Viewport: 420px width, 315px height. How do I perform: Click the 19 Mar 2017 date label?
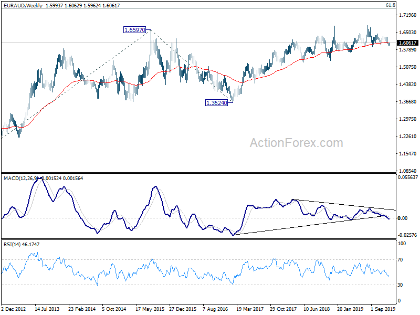click(x=250, y=309)
